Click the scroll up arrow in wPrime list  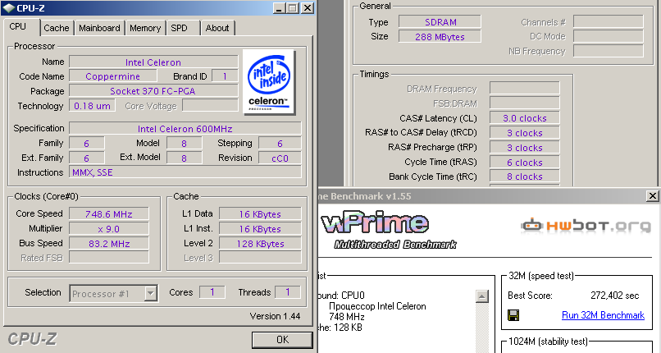(482, 296)
